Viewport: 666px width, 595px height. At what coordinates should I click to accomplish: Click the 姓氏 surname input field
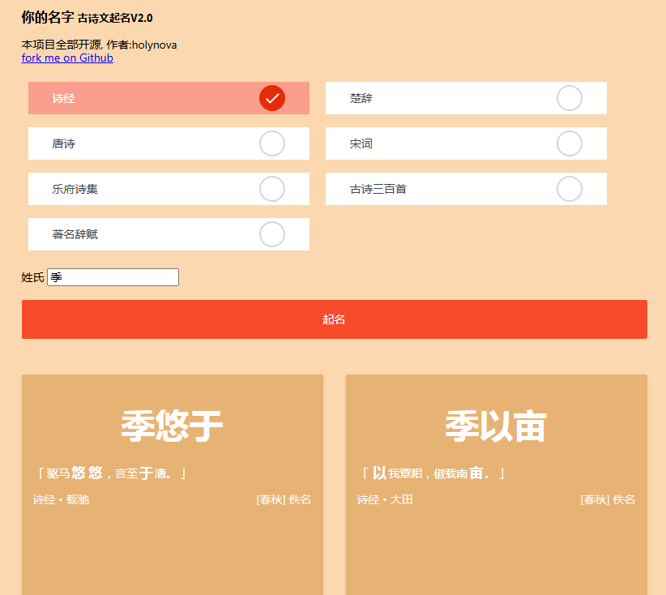112,276
